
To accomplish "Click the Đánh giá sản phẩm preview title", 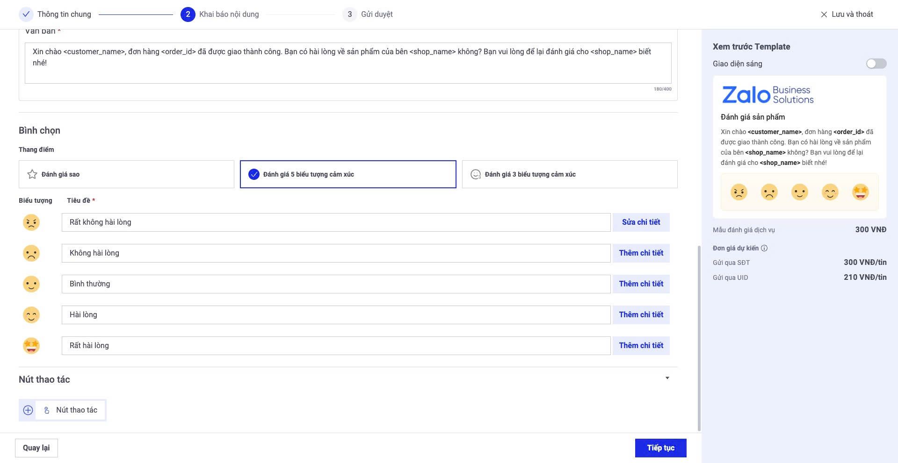I will coord(753,117).
